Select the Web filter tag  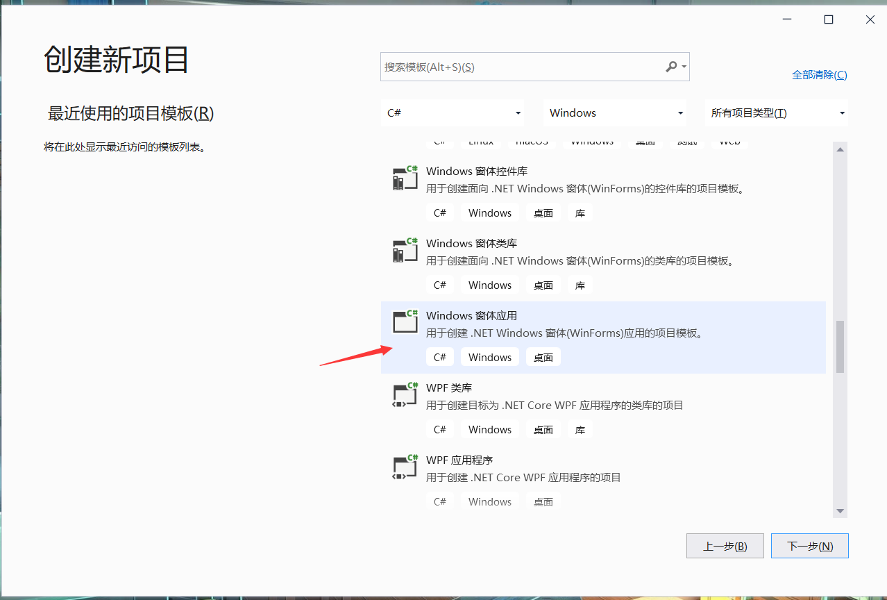pos(729,141)
